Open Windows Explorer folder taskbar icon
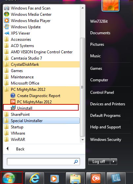 [75, 178]
